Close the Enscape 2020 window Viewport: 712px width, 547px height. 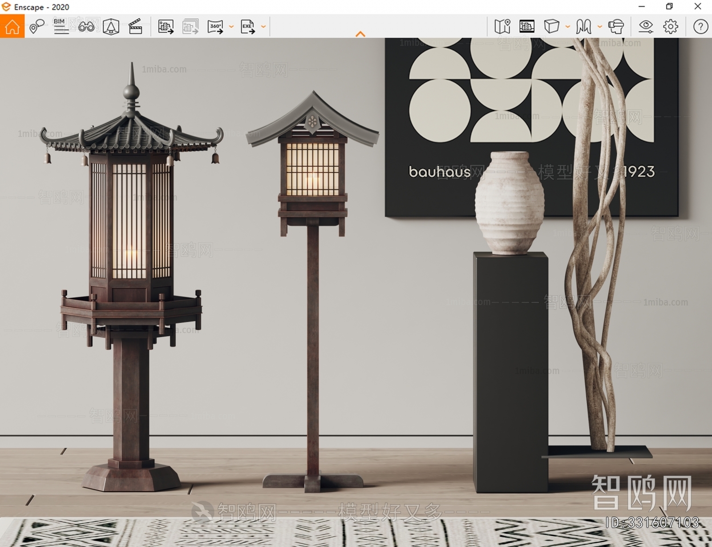click(x=698, y=6)
